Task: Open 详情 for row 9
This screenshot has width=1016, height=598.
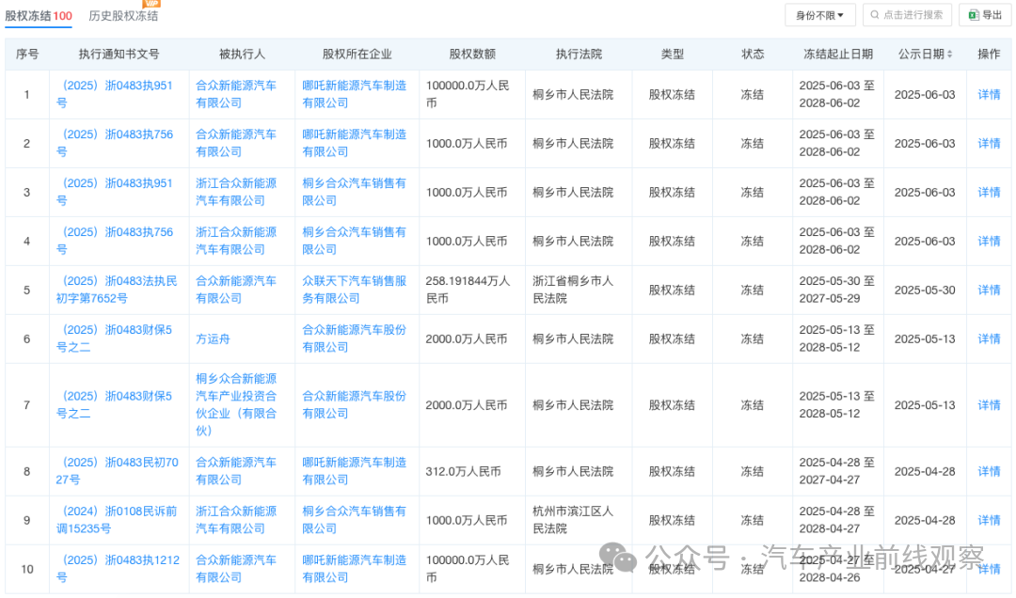Action: coord(989,520)
